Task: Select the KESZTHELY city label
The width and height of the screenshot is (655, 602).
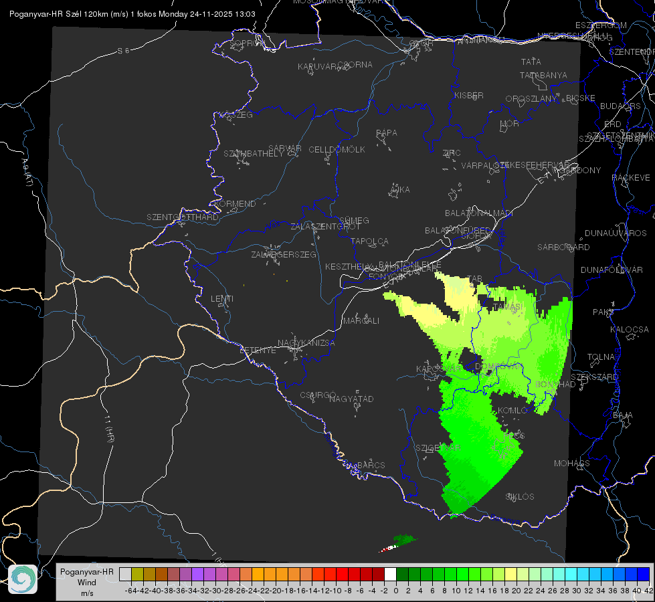Action: coord(347,266)
